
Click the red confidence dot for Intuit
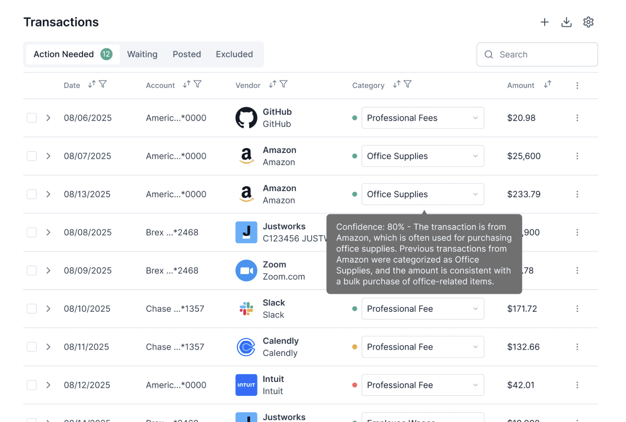tap(355, 385)
